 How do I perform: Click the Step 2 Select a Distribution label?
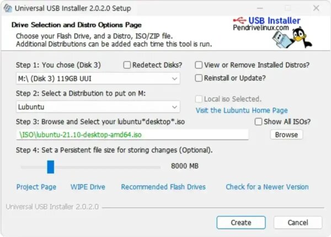pos(81,93)
